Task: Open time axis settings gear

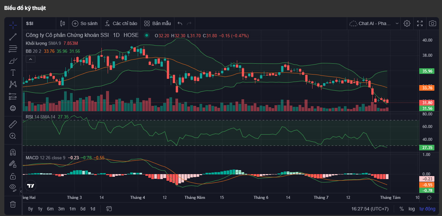Action: coord(429,198)
